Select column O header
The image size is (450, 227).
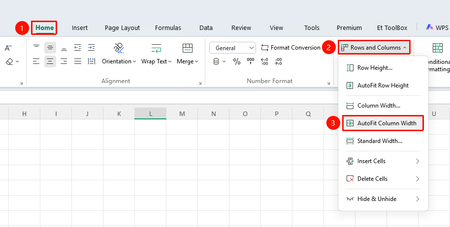click(x=245, y=113)
